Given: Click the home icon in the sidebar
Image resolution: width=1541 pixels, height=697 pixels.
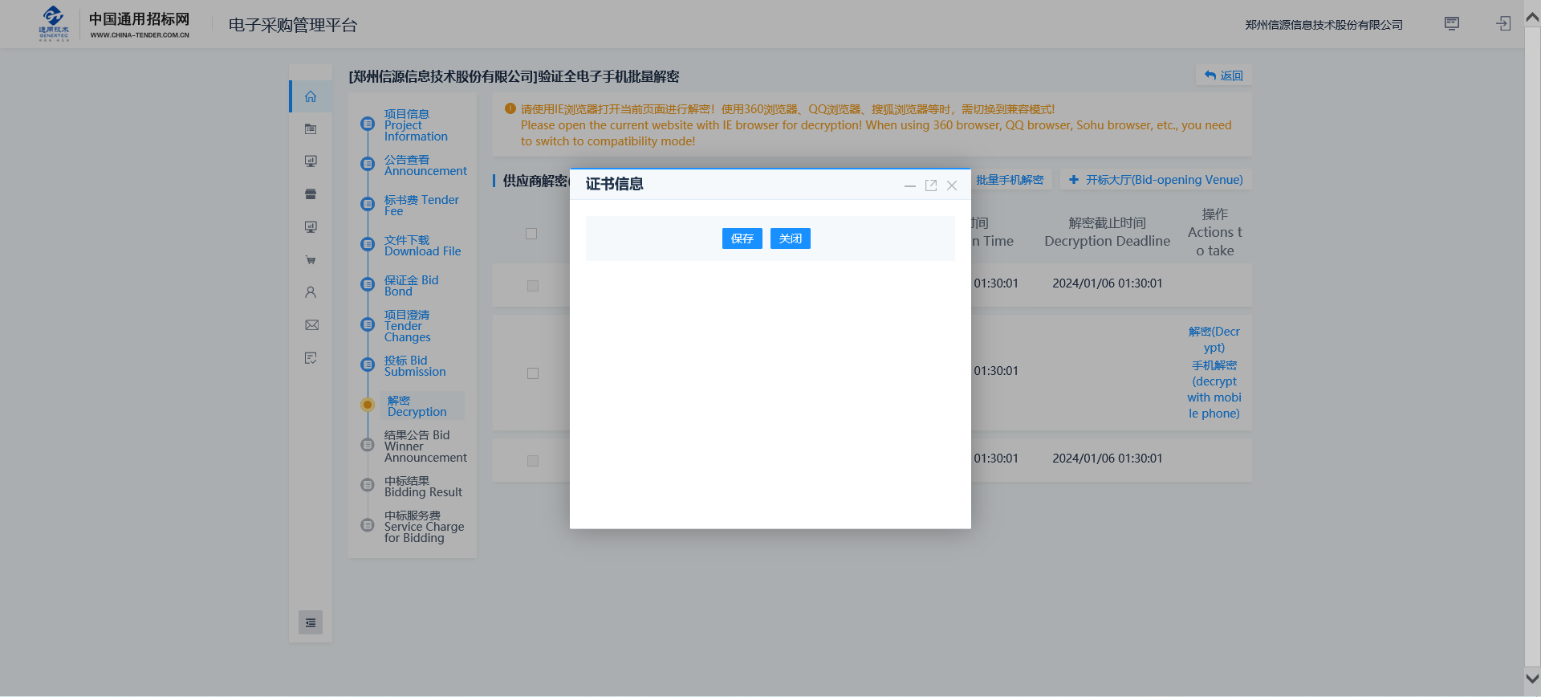Looking at the screenshot, I should [x=311, y=97].
